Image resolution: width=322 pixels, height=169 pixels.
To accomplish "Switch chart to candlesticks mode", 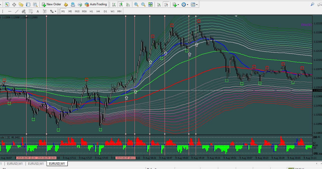I will (x=121, y=4).
